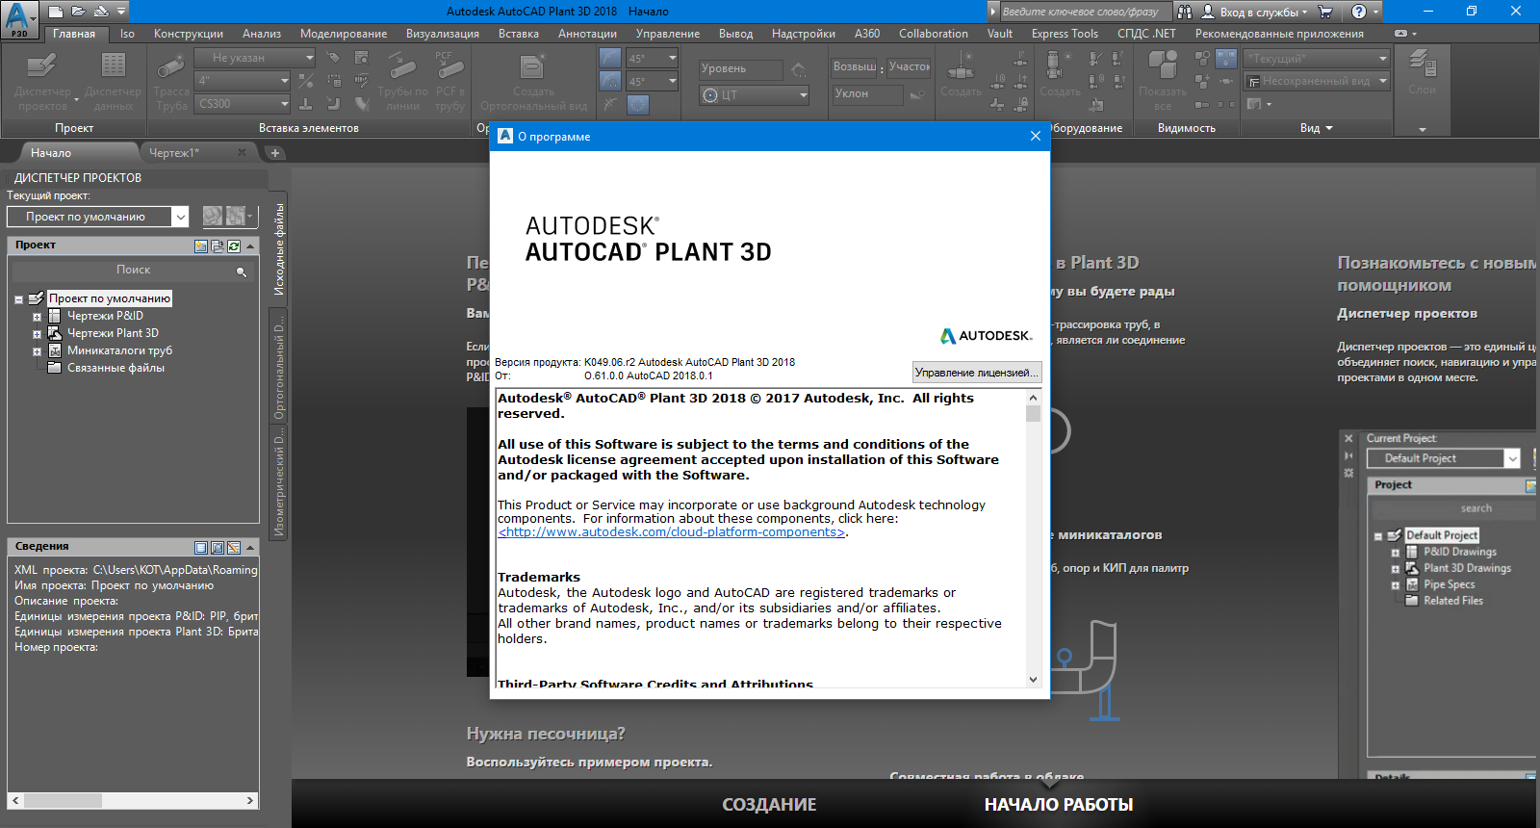The height and width of the screenshot is (828, 1540).
Task: Collapse the Проект по умолчанию tree node
Action: coord(18,299)
